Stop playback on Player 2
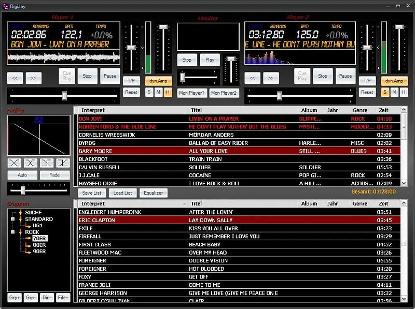 click(x=323, y=76)
